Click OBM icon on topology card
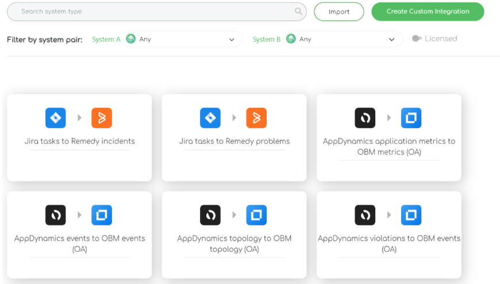 (x=256, y=215)
